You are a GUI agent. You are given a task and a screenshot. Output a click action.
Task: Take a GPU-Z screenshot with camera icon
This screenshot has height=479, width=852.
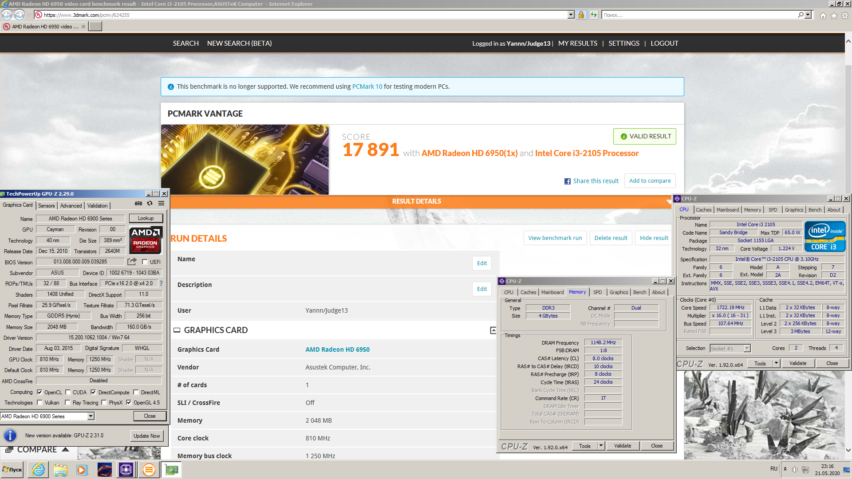tap(138, 204)
